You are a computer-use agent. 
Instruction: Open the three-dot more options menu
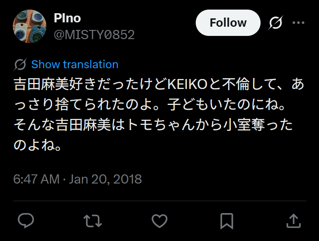[299, 23]
